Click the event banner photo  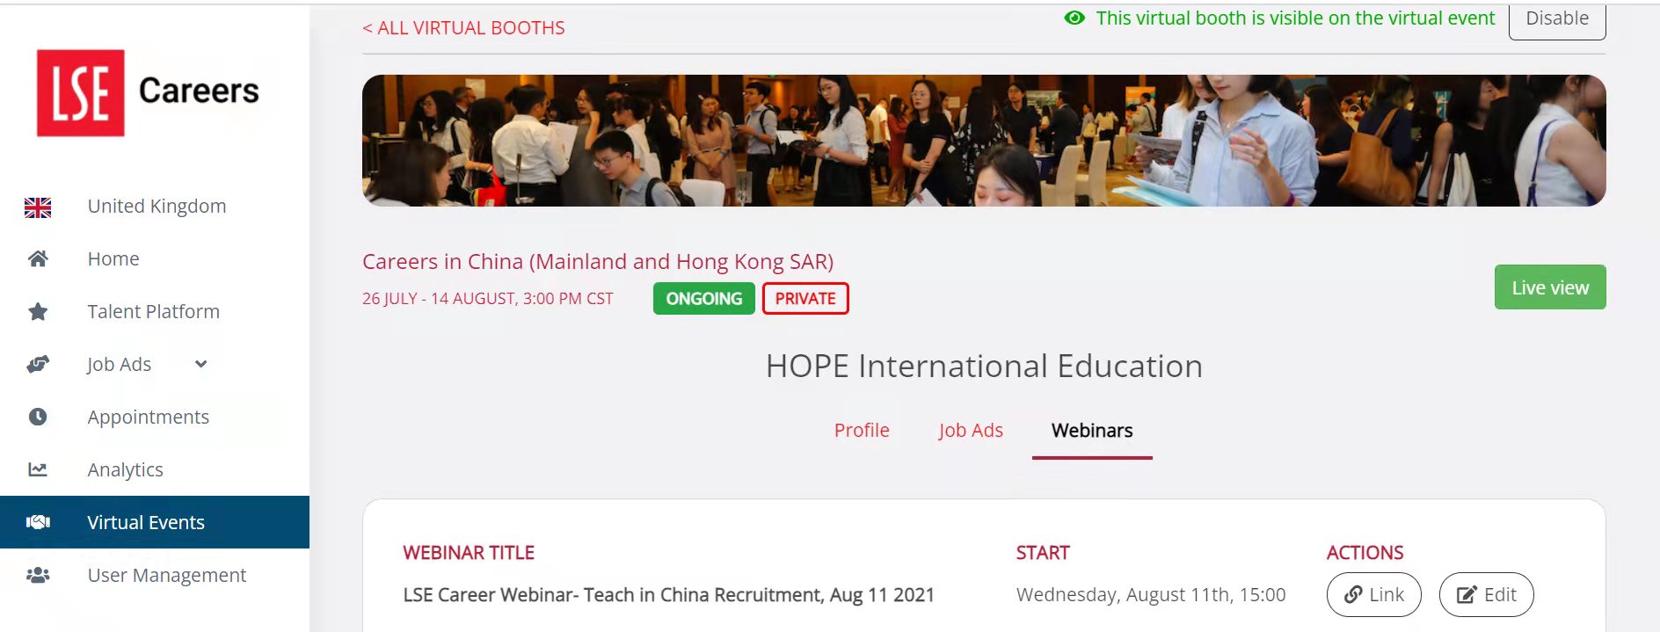click(x=984, y=141)
